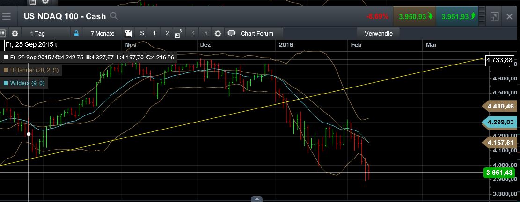Click the 2016 label on the time axis
The height and width of the screenshot is (202, 520).
[286, 45]
